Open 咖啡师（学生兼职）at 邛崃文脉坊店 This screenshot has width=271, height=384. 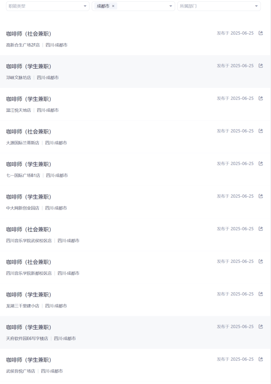[x=29, y=66]
